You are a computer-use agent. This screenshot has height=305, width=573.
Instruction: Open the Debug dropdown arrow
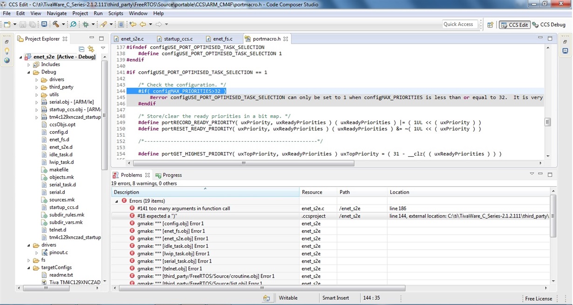coord(93,25)
